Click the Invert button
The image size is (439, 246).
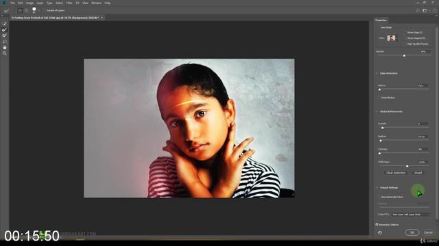pos(418,173)
